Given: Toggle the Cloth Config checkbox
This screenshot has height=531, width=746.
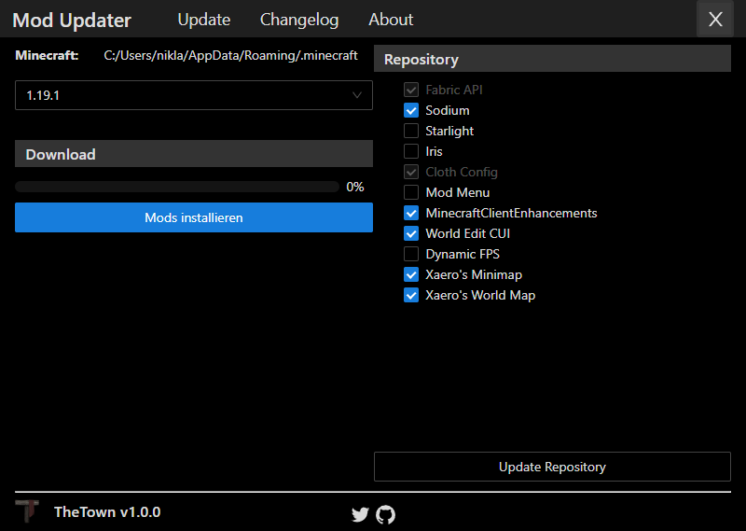Looking at the screenshot, I should pos(411,172).
